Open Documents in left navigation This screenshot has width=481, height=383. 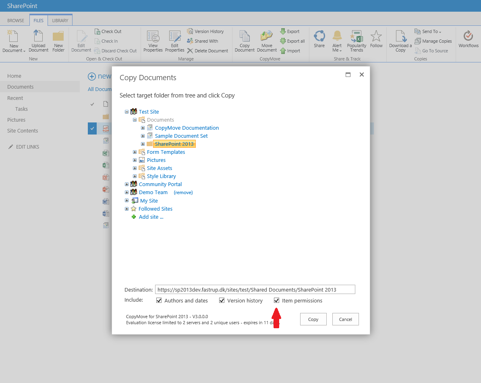pos(20,87)
